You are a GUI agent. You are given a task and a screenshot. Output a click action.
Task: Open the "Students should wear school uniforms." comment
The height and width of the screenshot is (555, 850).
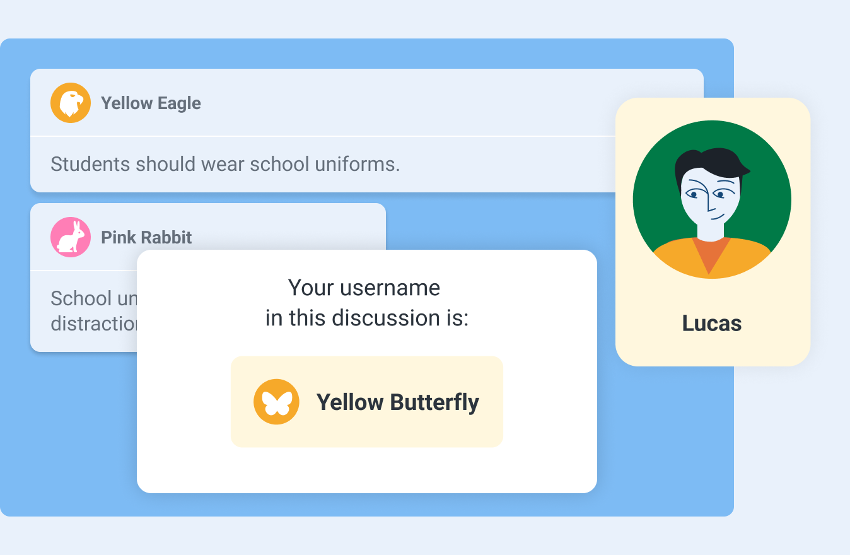[x=225, y=165]
